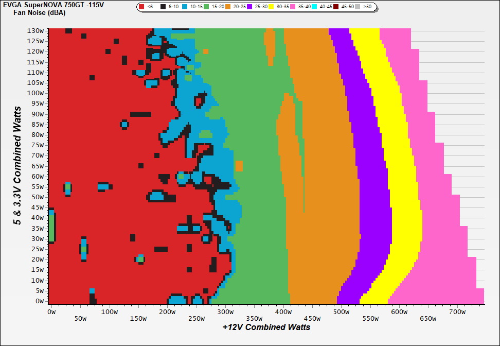The width and height of the screenshot is (500, 346).
Task: Click the yellow 30-35 legend swatch
Action: (x=271, y=7)
